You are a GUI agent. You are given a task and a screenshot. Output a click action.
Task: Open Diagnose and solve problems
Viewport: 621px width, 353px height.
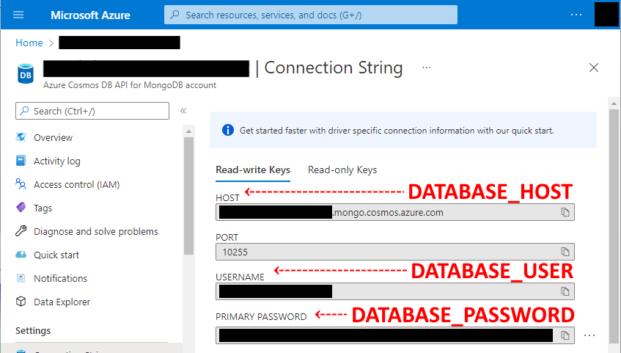(96, 231)
